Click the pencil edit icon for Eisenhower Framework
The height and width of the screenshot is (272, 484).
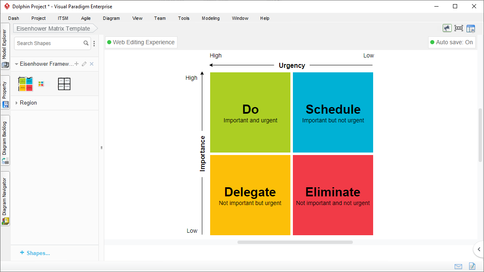pos(84,64)
